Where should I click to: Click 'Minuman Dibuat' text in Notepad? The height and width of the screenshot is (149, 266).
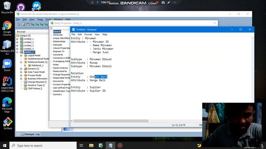(101, 59)
